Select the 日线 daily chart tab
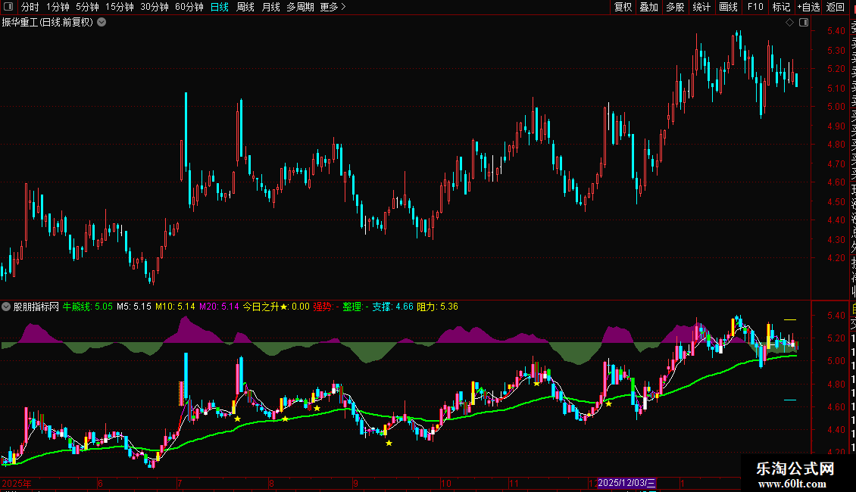The height and width of the screenshot is (492, 856). (220, 7)
